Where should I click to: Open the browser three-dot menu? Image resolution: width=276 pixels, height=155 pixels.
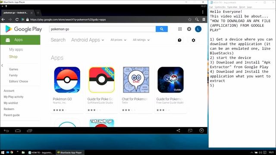point(203,12)
